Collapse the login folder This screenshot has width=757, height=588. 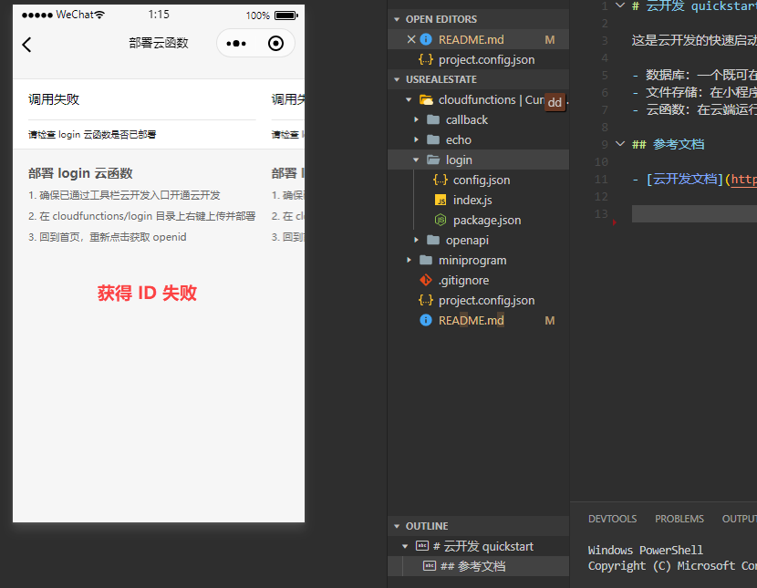tap(416, 160)
